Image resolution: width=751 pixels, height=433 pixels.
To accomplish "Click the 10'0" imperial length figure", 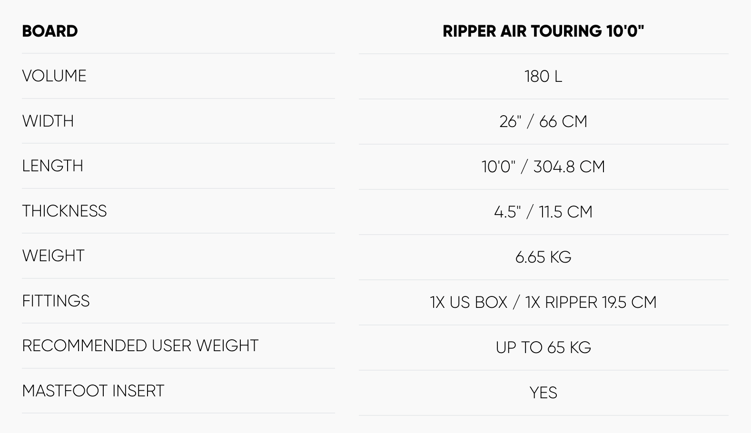I will click(498, 167).
